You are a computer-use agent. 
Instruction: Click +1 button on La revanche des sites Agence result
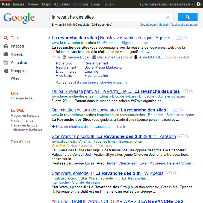(x=179, y=38)
